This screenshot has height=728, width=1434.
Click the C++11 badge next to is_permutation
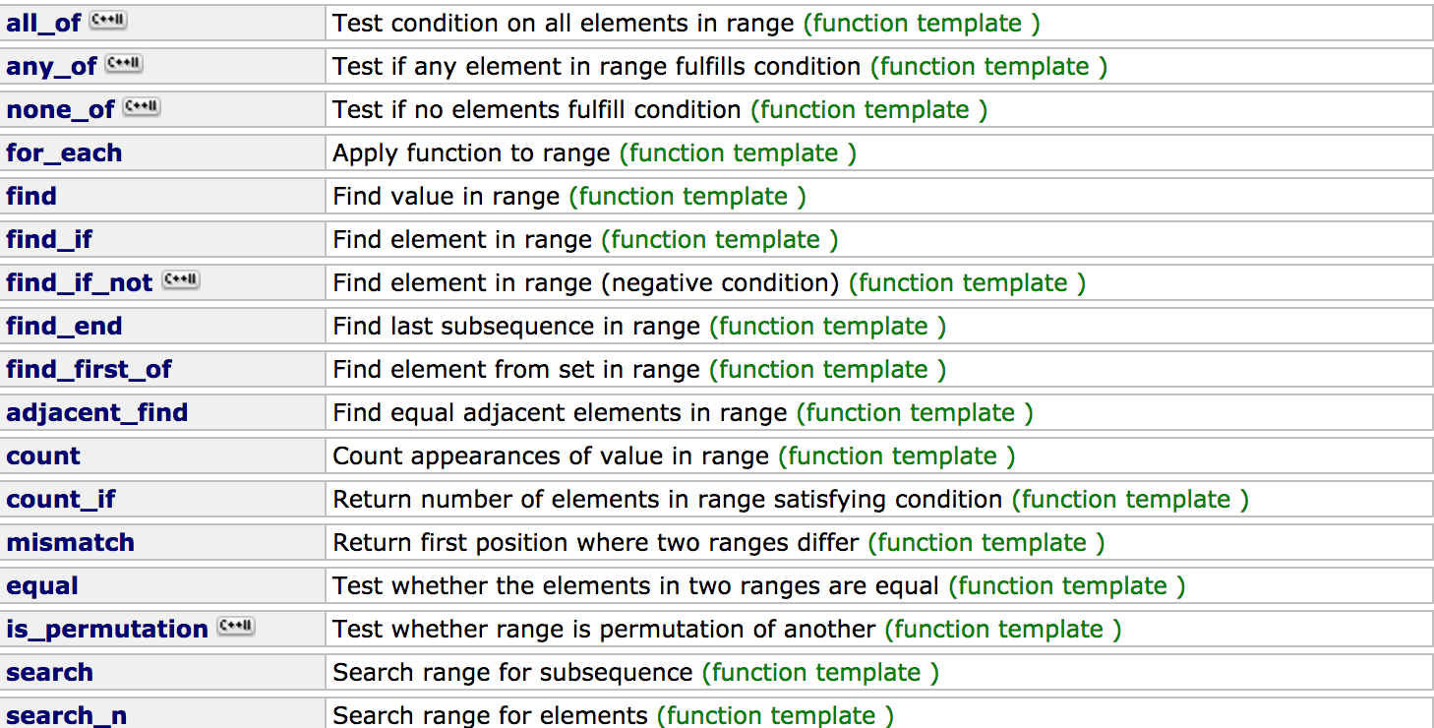(236, 627)
